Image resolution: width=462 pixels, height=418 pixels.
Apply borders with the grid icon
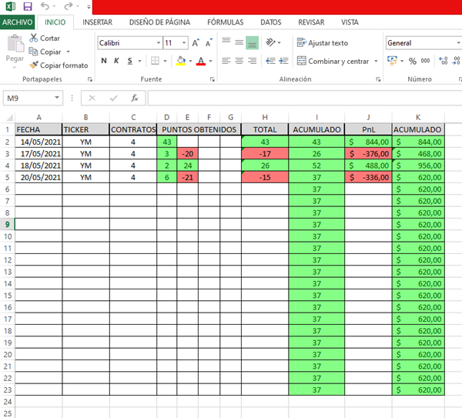tap(155, 61)
